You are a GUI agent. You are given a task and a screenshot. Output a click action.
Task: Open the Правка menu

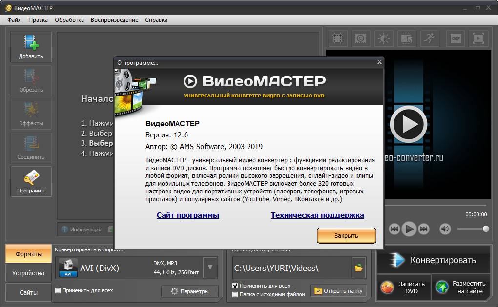38,20
